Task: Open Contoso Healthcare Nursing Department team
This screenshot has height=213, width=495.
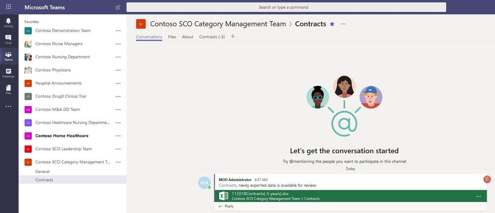Action: (72, 123)
